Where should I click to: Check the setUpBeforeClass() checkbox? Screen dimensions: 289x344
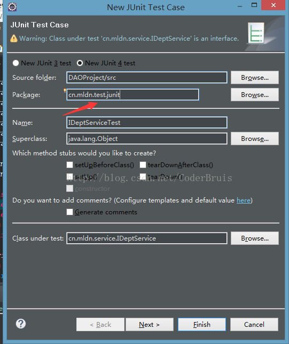pyautogui.click(x=69, y=164)
